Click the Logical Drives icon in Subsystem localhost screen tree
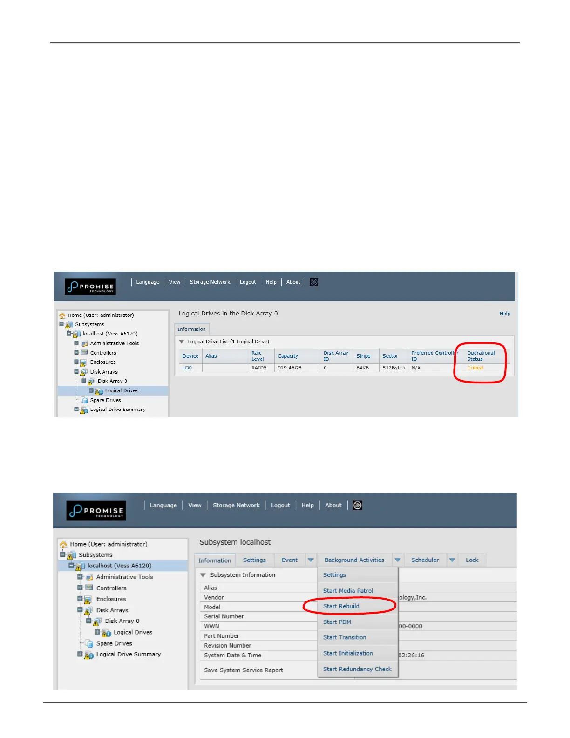 (106, 633)
